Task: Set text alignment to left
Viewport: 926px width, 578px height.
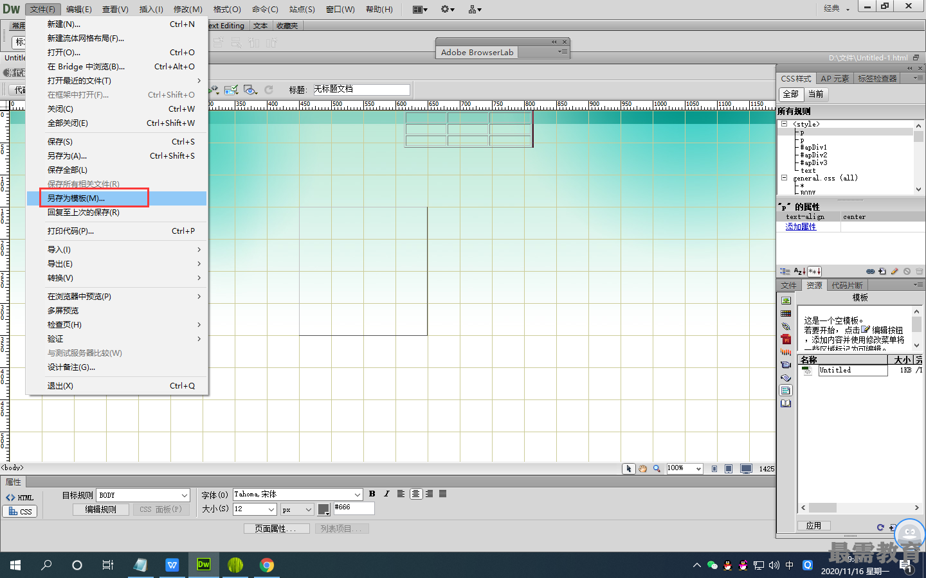Action: [401, 494]
